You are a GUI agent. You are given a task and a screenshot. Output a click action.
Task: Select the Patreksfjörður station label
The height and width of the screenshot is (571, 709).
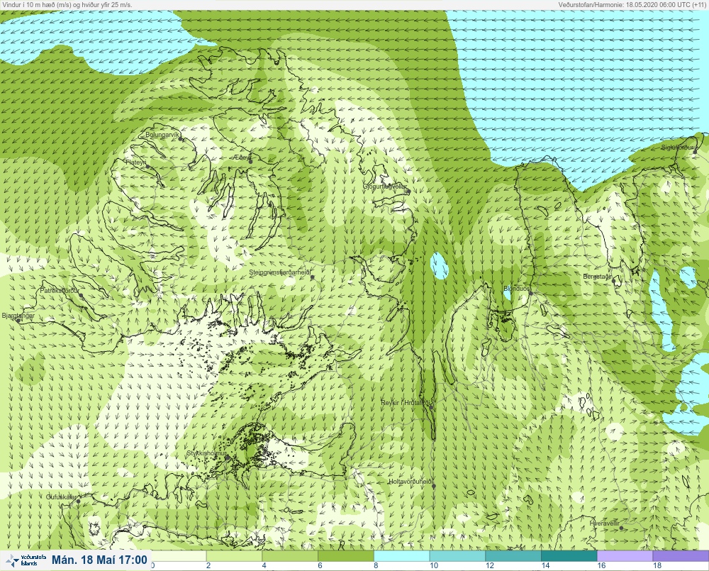coord(60,291)
